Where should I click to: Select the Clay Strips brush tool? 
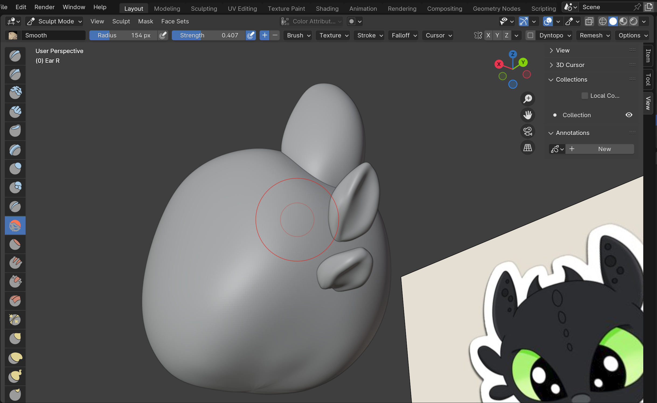[15, 112]
